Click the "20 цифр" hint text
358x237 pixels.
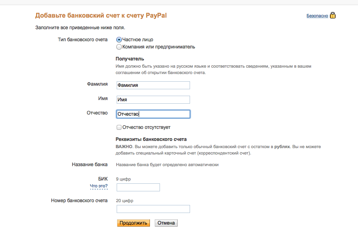coord(125,201)
